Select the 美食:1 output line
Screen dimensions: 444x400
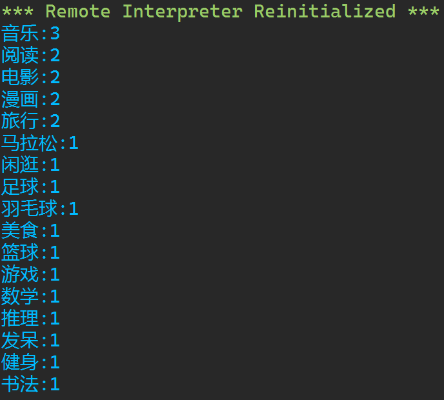point(30,231)
